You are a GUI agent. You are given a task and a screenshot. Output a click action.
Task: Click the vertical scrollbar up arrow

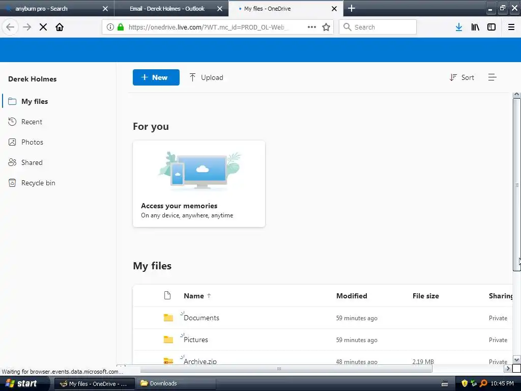(x=517, y=95)
